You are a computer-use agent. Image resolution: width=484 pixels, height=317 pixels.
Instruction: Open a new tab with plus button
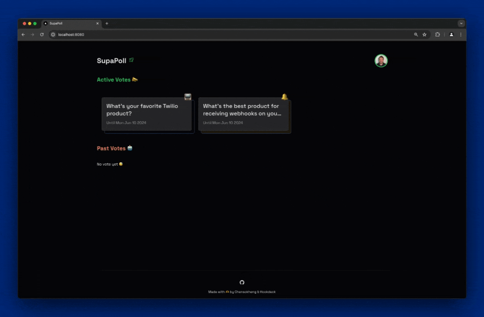click(x=107, y=23)
